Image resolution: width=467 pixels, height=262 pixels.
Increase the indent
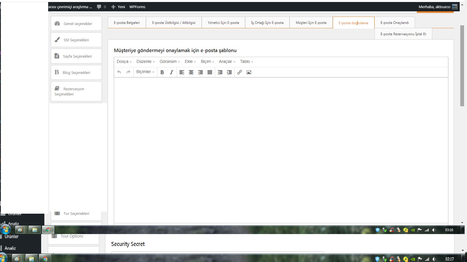click(x=229, y=72)
